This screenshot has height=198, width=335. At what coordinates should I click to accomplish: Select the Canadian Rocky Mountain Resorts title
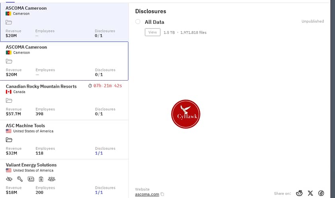click(41, 86)
